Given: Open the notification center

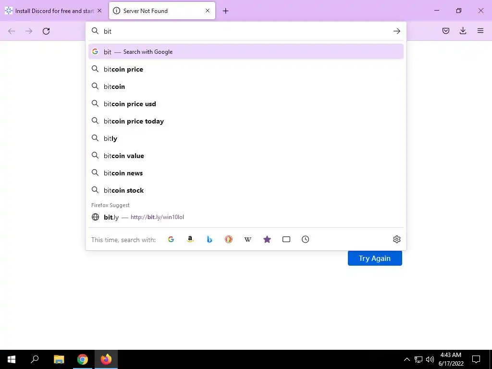Looking at the screenshot, I should click(x=476, y=359).
